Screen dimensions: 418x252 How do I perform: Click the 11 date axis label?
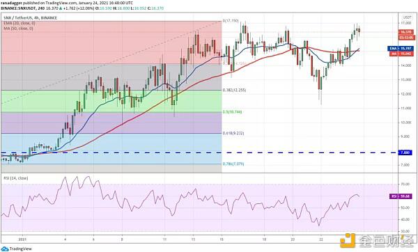pos(164,239)
